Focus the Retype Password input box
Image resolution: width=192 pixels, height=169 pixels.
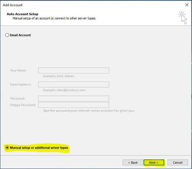[73, 105]
